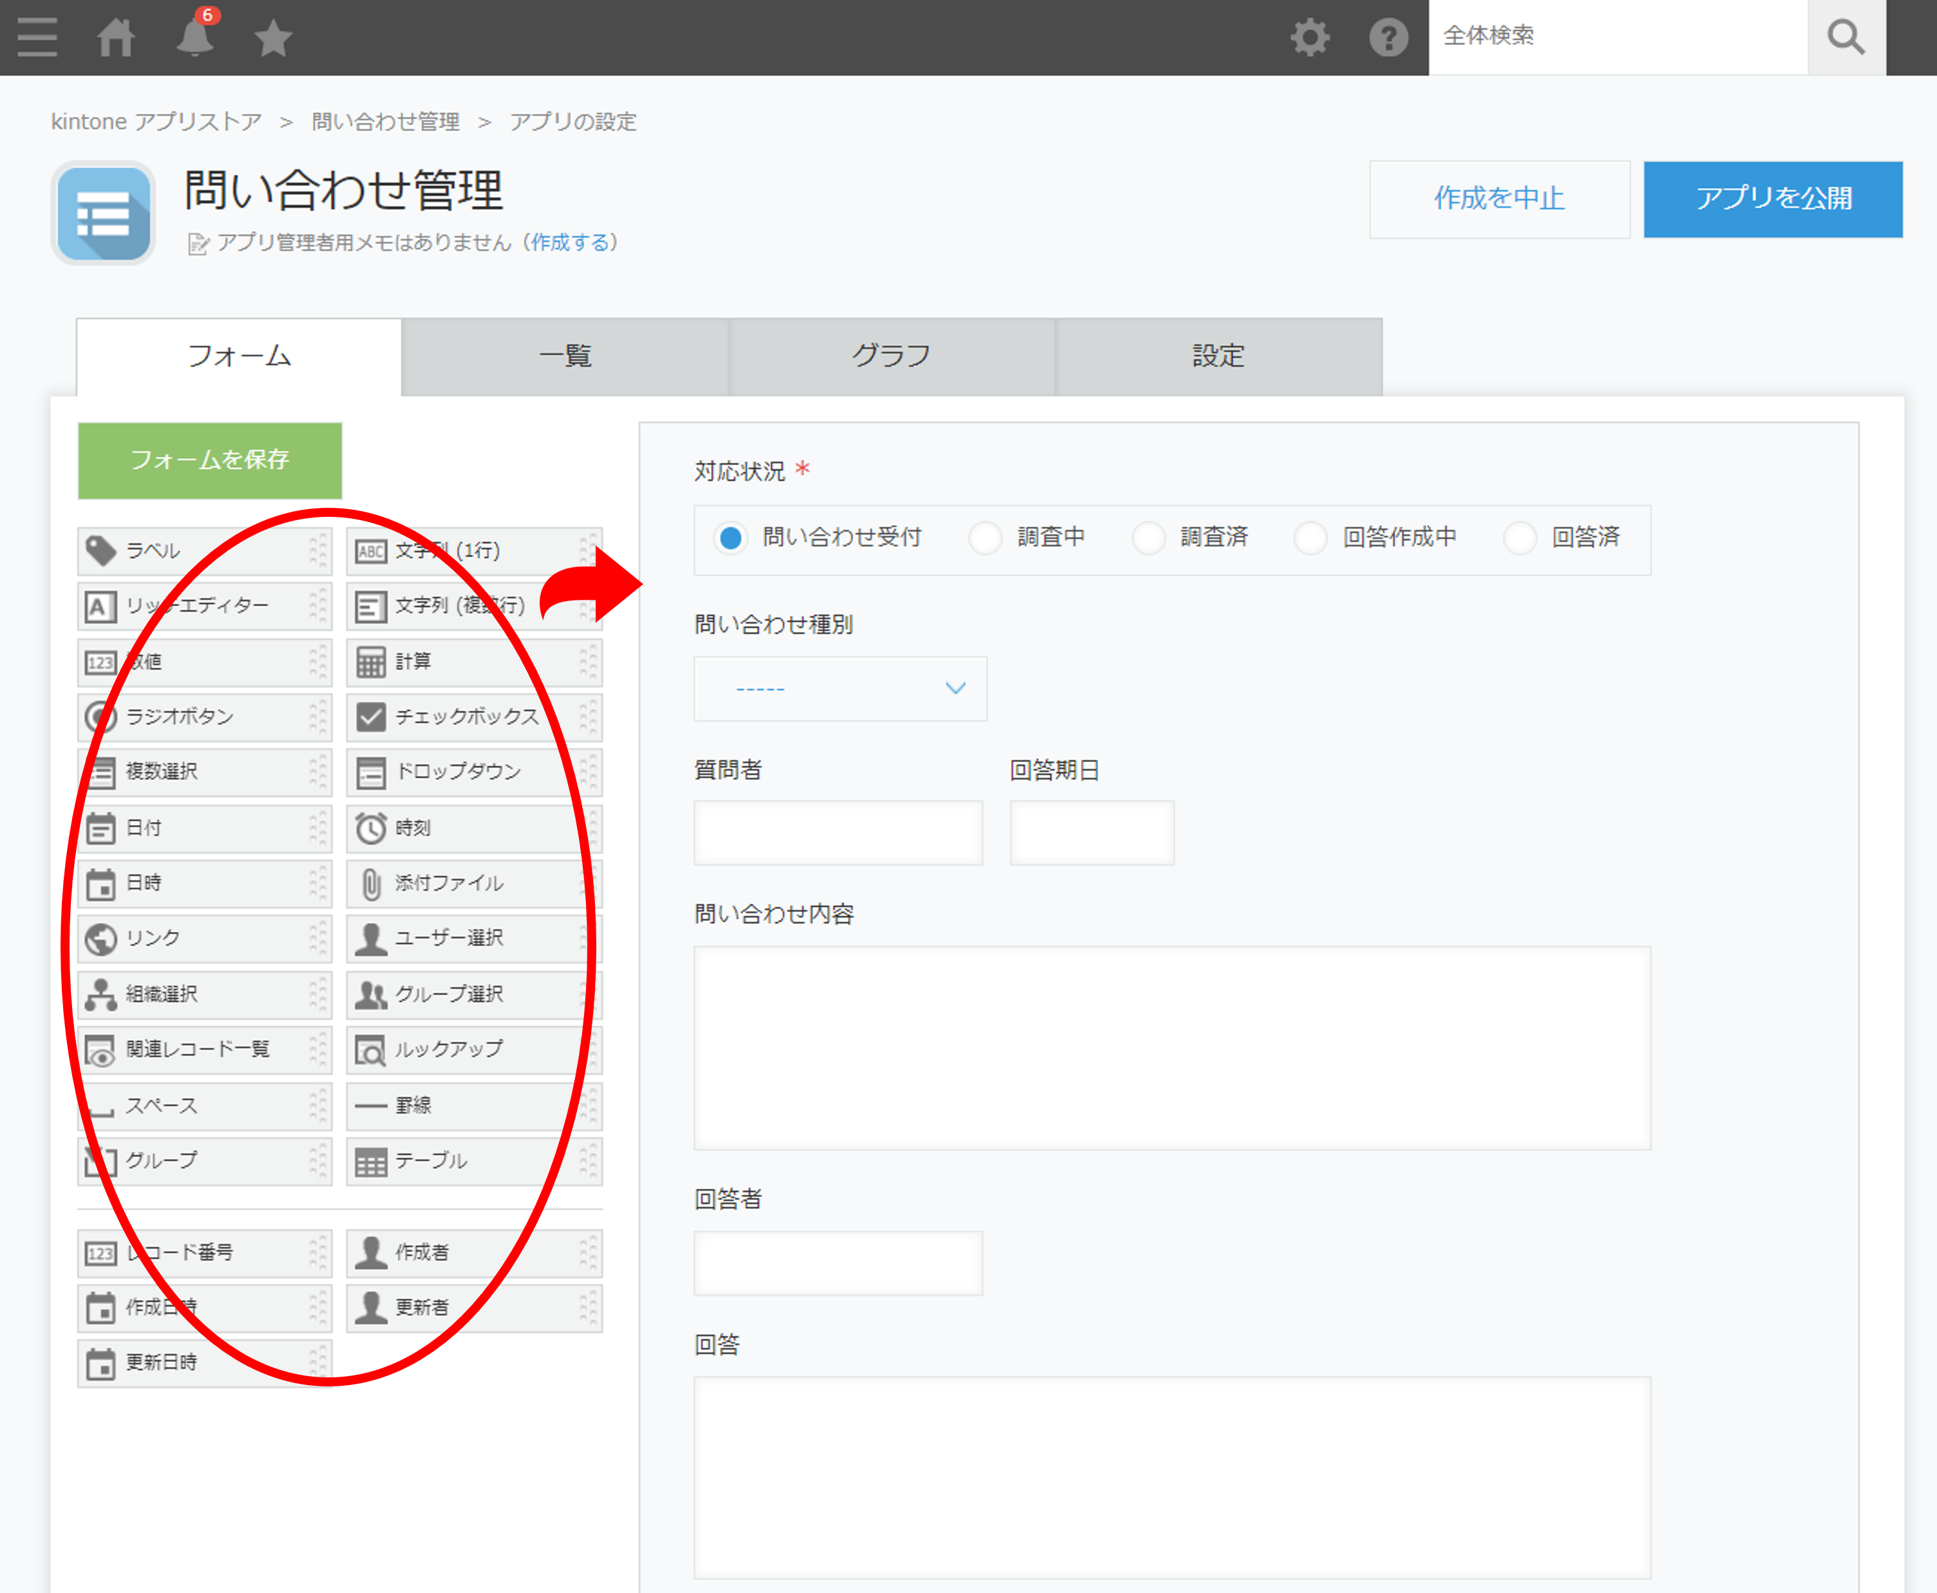The width and height of the screenshot is (1937, 1593).
Task: Open the settings gear icon
Action: pos(1310,37)
